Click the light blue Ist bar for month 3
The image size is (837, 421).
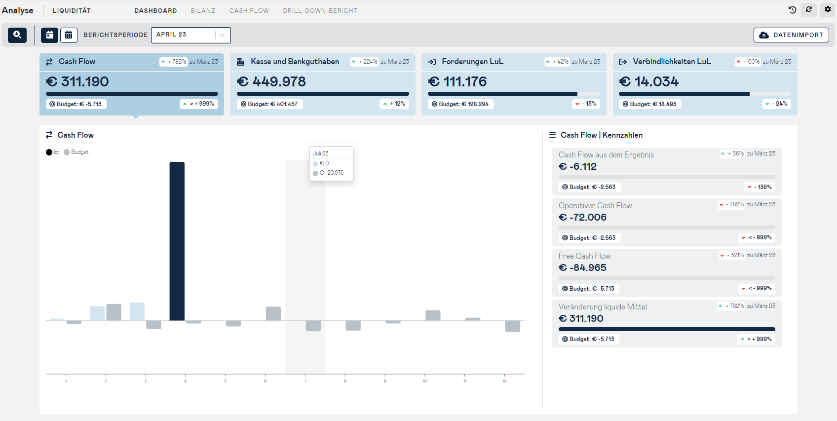(137, 311)
